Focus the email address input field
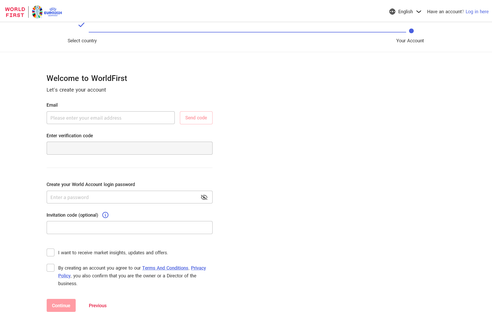Viewport: 492px width, 322px height. tap(111, 118)
